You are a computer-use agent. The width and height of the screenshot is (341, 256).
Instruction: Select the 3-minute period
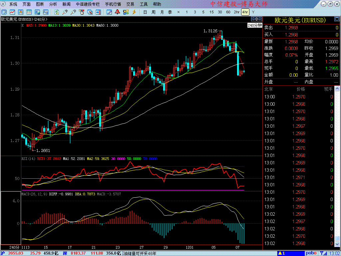pyautogui.click(x=195, y=12)
